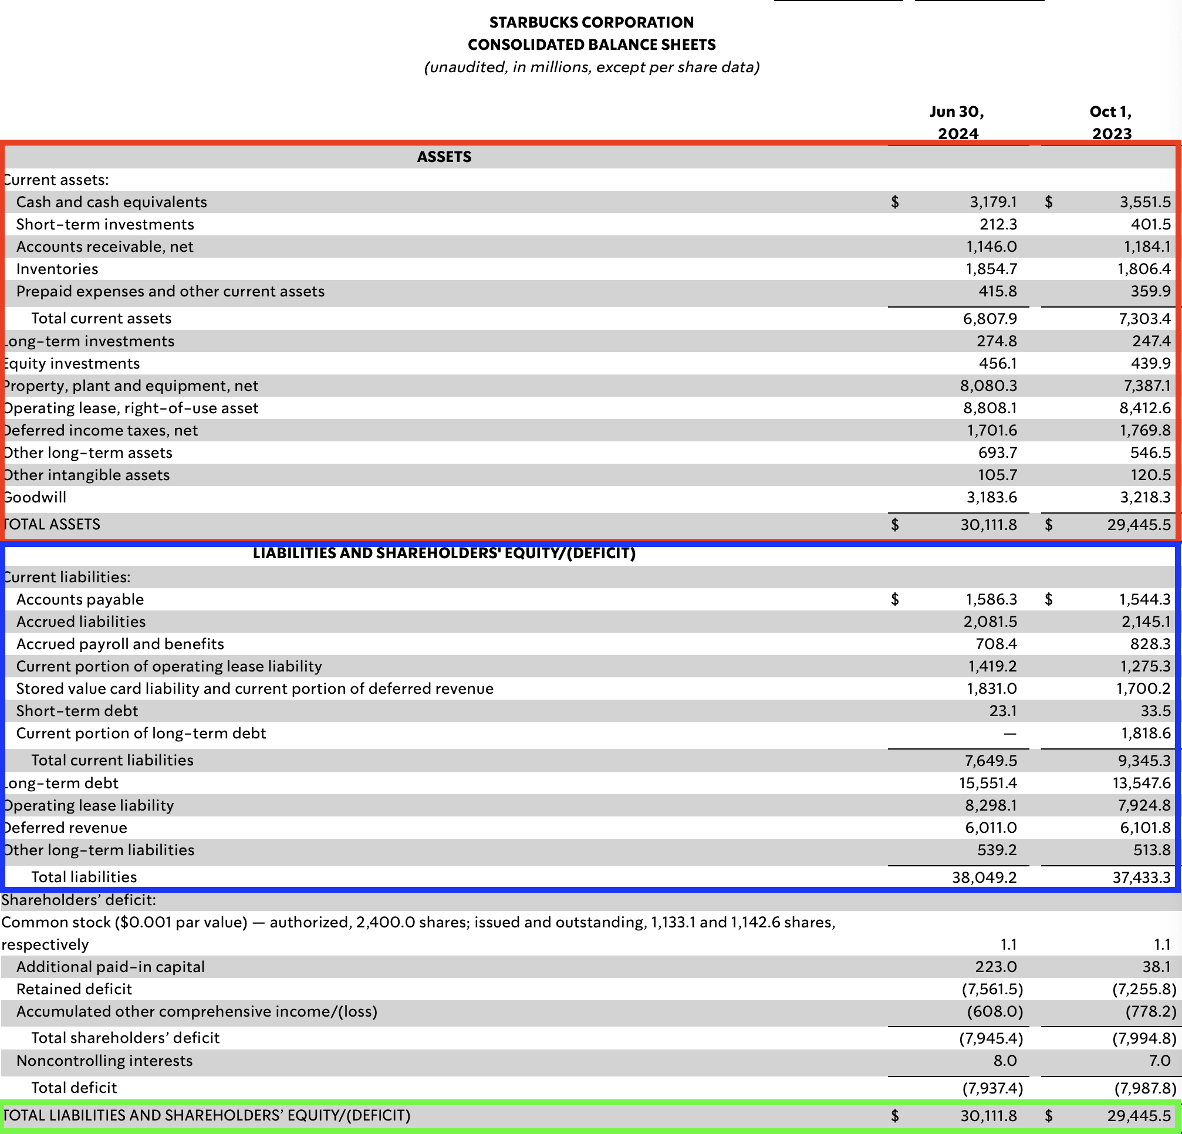Click 'Other long-term assets' label
The height and width of the screenshot is (1134, 1182).
click(87, 453)
